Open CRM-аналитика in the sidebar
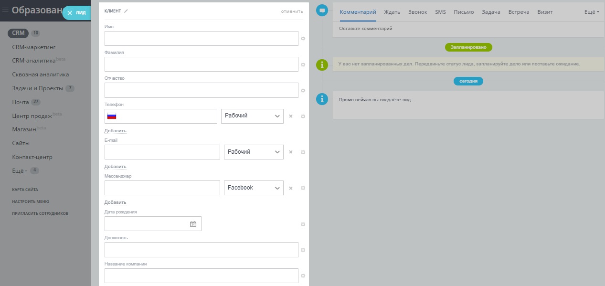Viewport: 605px width, 286px height. click(x=34, y=61)
